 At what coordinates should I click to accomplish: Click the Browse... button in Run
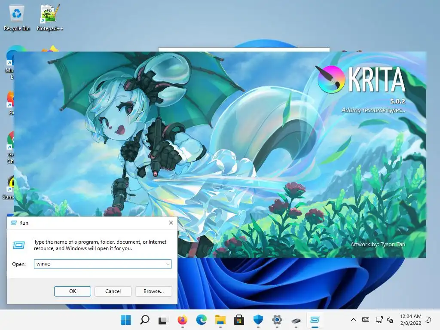point(153,291)
